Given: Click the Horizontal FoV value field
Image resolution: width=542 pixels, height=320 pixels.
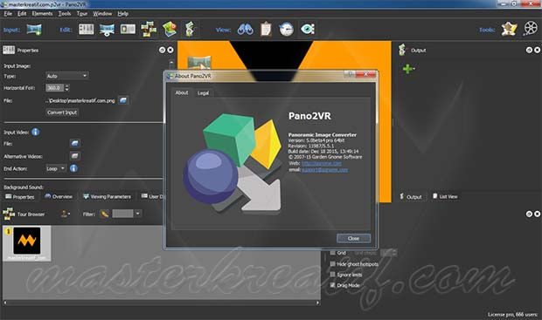Looking at the screenshot, I should point(54,88).
